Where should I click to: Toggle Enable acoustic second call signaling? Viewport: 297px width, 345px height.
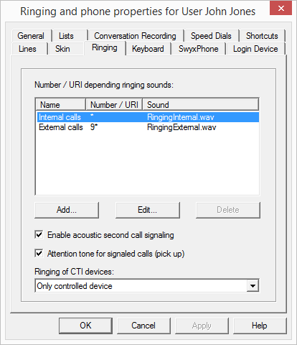39,235
